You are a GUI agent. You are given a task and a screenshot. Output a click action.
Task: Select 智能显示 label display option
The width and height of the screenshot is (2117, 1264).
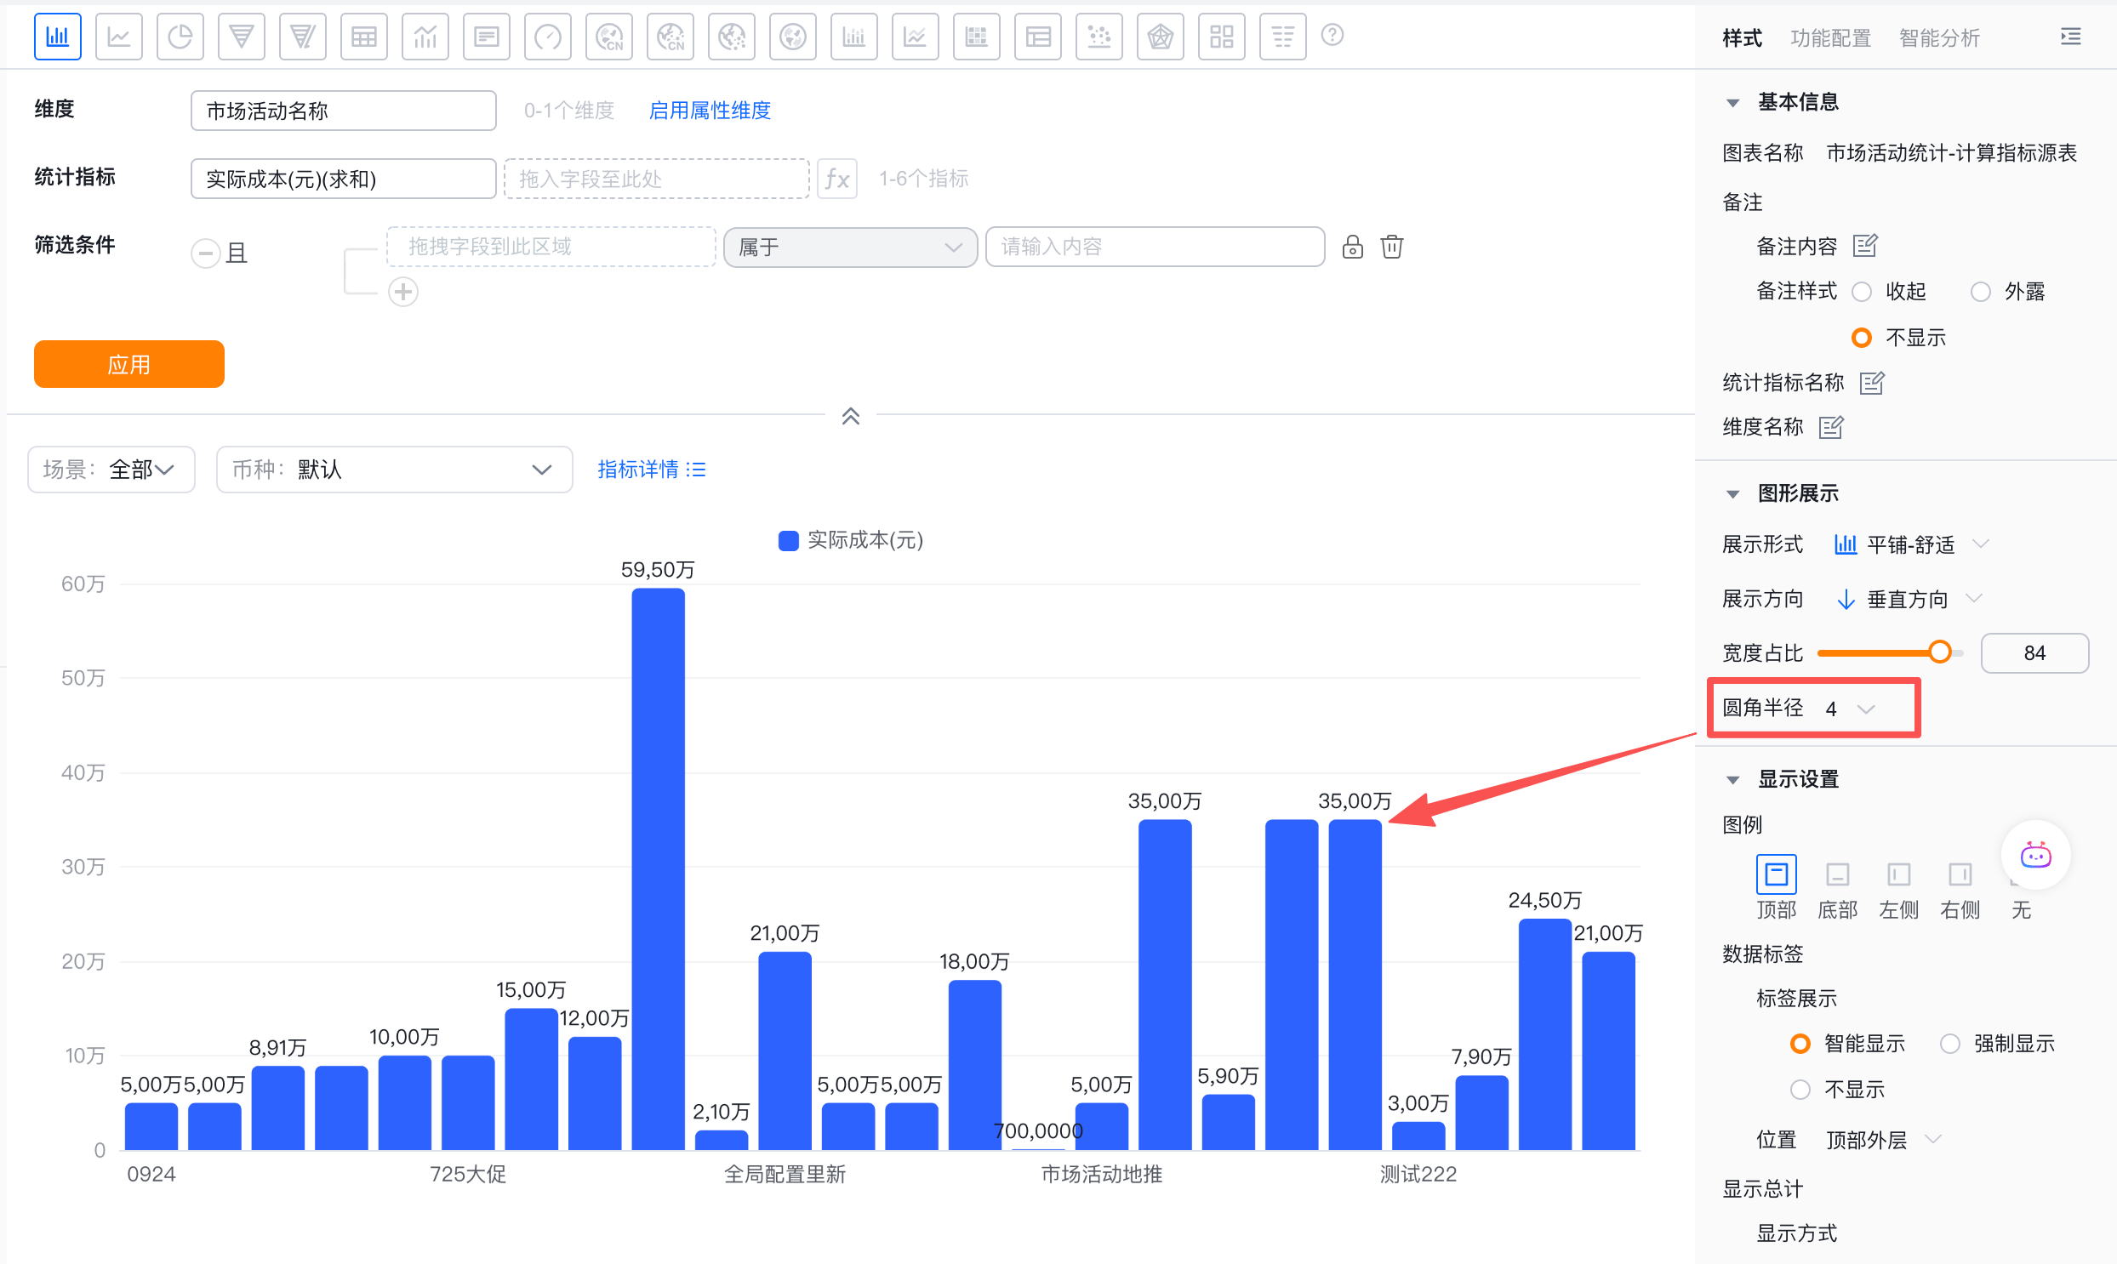[1800, 1044]
